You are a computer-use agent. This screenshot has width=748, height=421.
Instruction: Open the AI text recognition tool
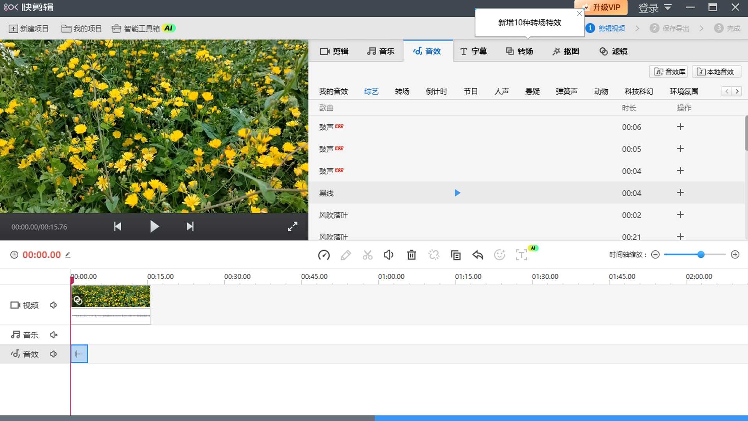(x=521, y=255)
